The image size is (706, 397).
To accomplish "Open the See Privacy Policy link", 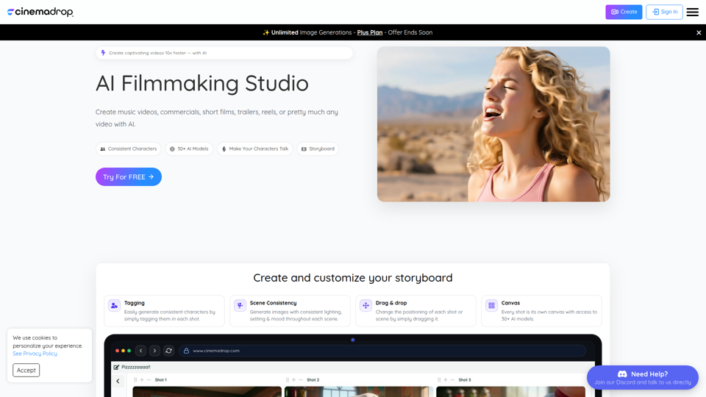I will point(35,354).
